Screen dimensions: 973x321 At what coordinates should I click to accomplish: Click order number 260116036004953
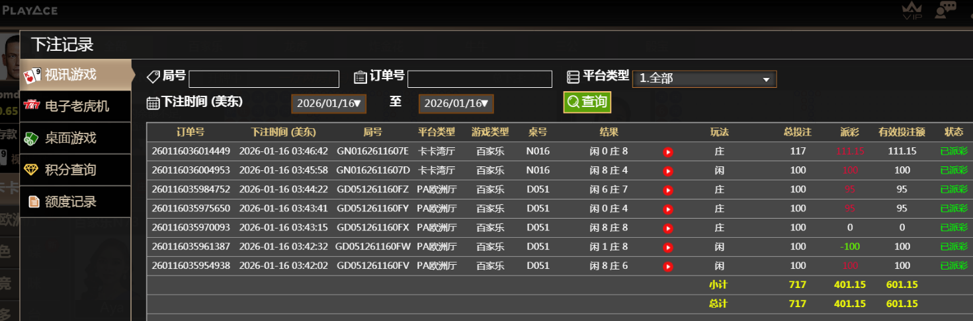tap(191, 170)
